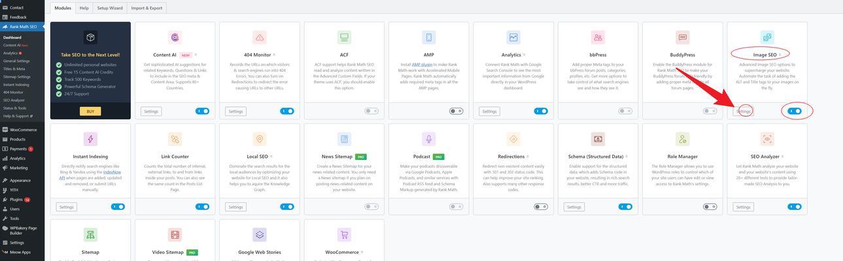Toggle the Local SEO module switch
Image resolution: width=843 pixels, height=261 pixels.
pyautogui.click(x=287, y=207)
